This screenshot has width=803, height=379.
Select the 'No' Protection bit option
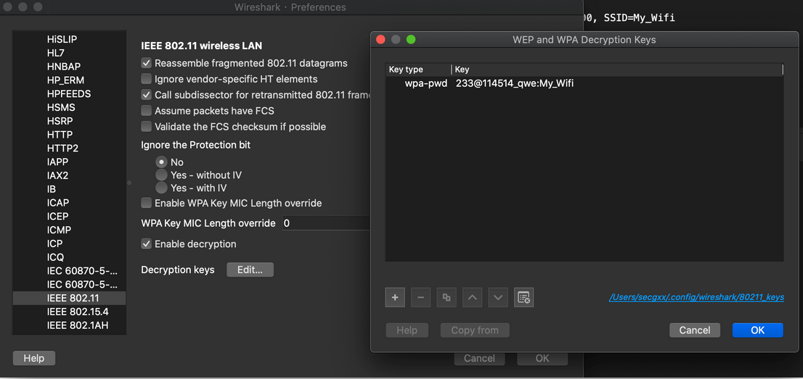coord(162,162)
